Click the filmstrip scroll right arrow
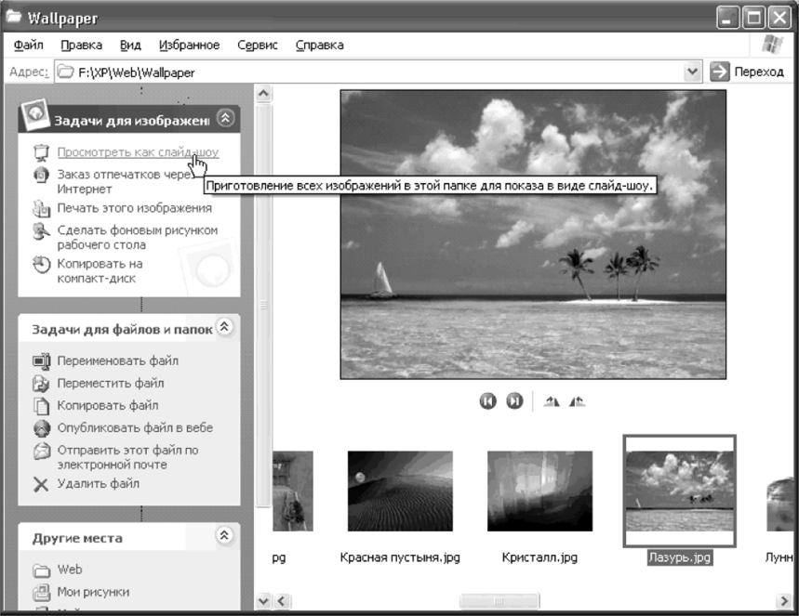The image size is (799, 616). pos(784,601)
